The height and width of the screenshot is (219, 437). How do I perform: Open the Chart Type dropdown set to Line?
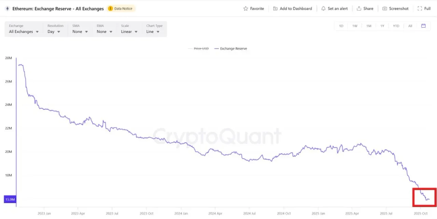(x=154, y=29)
